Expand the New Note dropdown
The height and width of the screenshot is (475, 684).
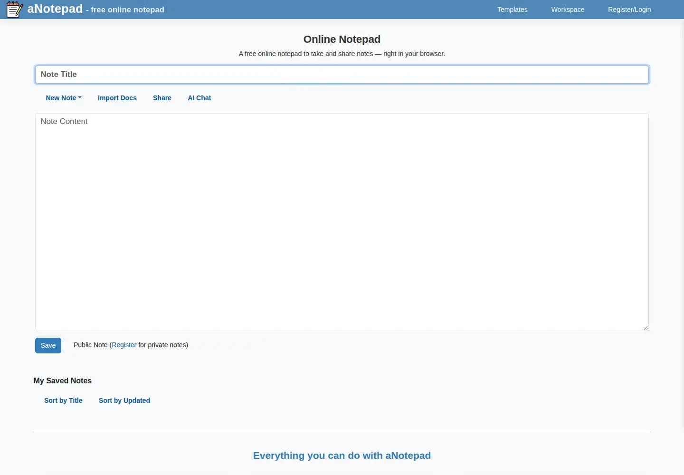click(x=64, y=98)
